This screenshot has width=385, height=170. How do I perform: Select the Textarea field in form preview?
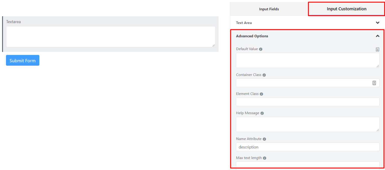(x=111, y=37)
